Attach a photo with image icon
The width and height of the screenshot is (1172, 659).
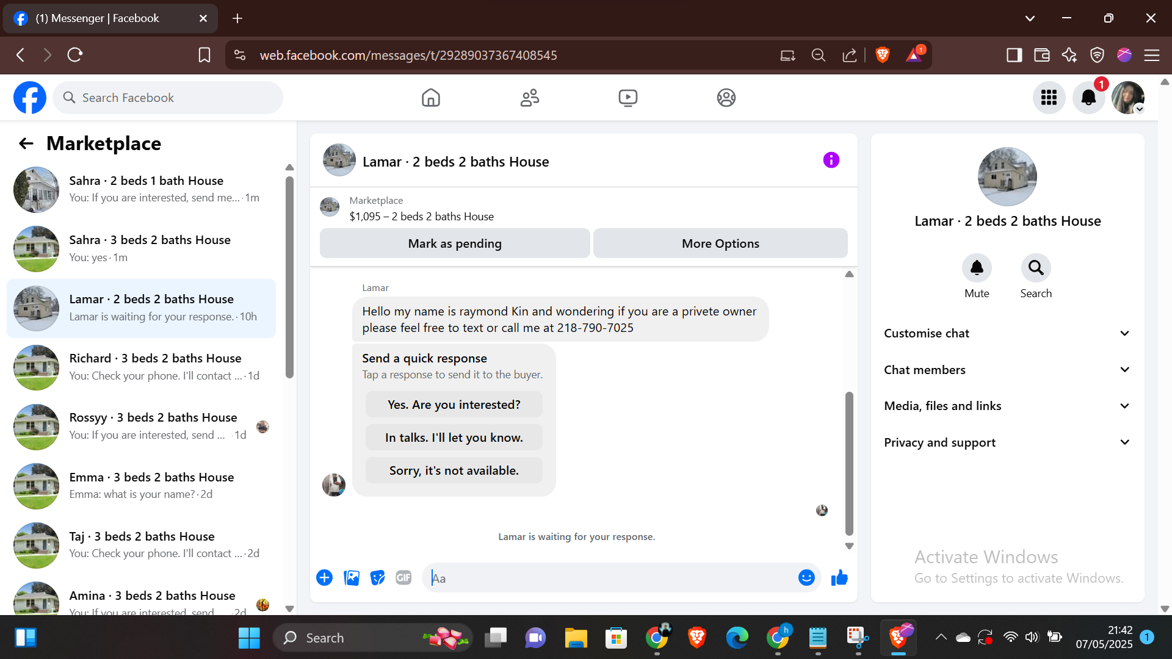pyautogui.click(x=352, y=578)
